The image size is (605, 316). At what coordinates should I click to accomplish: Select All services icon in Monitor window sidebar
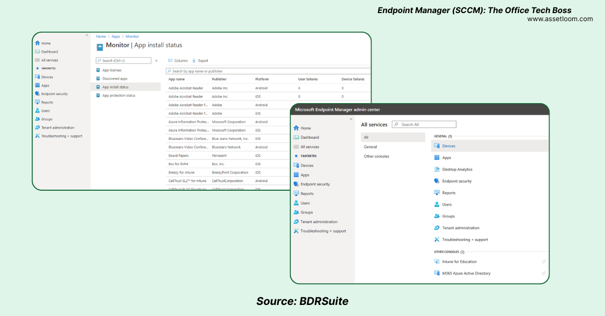pyautogui.click(x=37, y=60)
